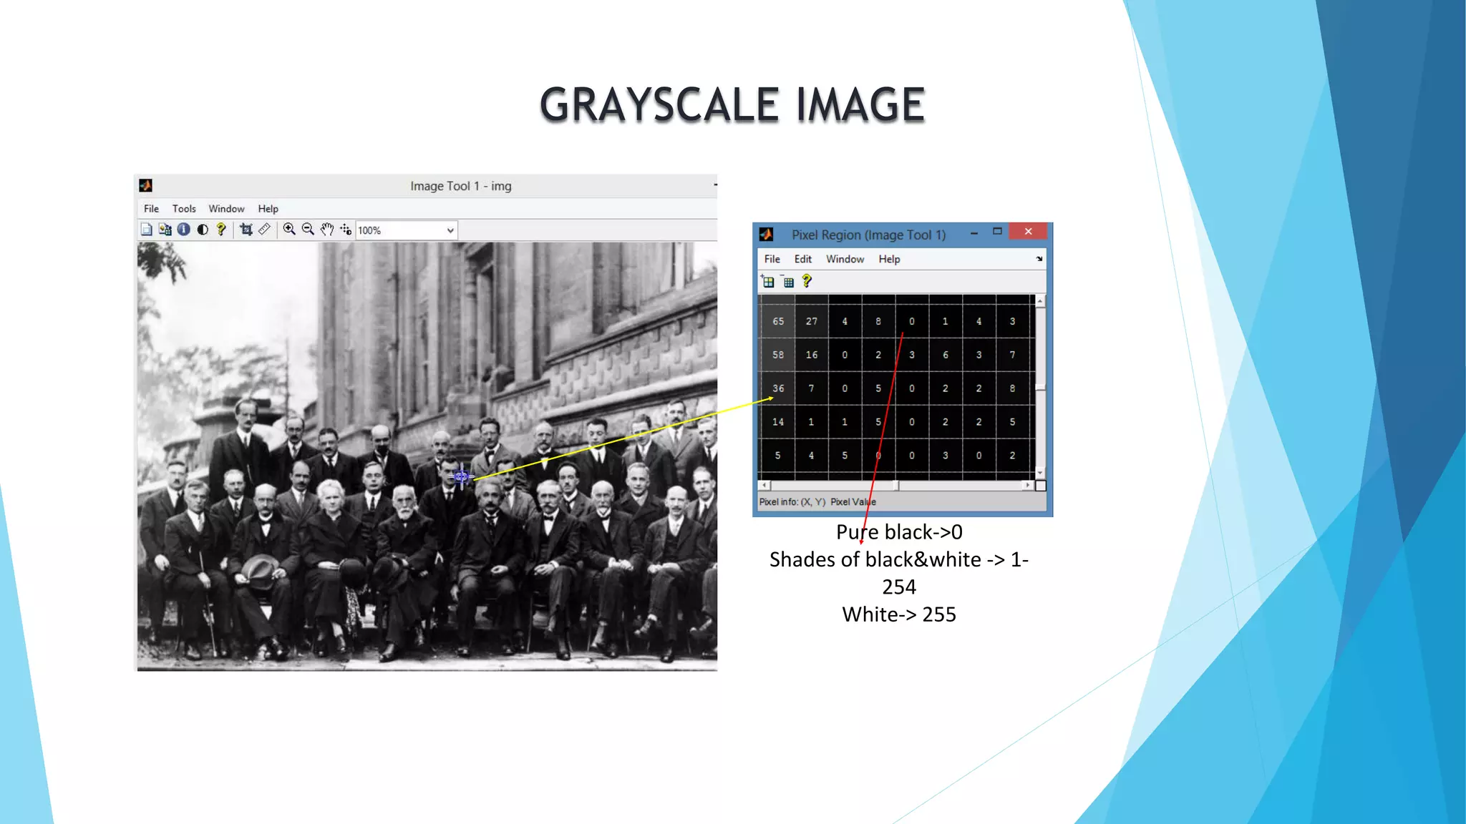Open the Window menu in Pixel Region window
The width and height of the screenshot is (1466, 824).
(x=845, y=259)
